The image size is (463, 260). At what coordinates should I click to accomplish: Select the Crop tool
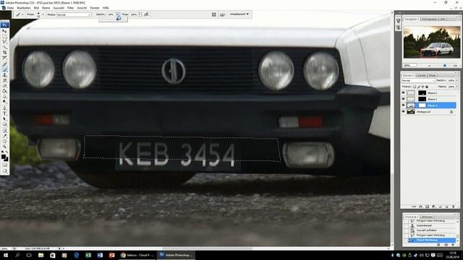point(4,52)
